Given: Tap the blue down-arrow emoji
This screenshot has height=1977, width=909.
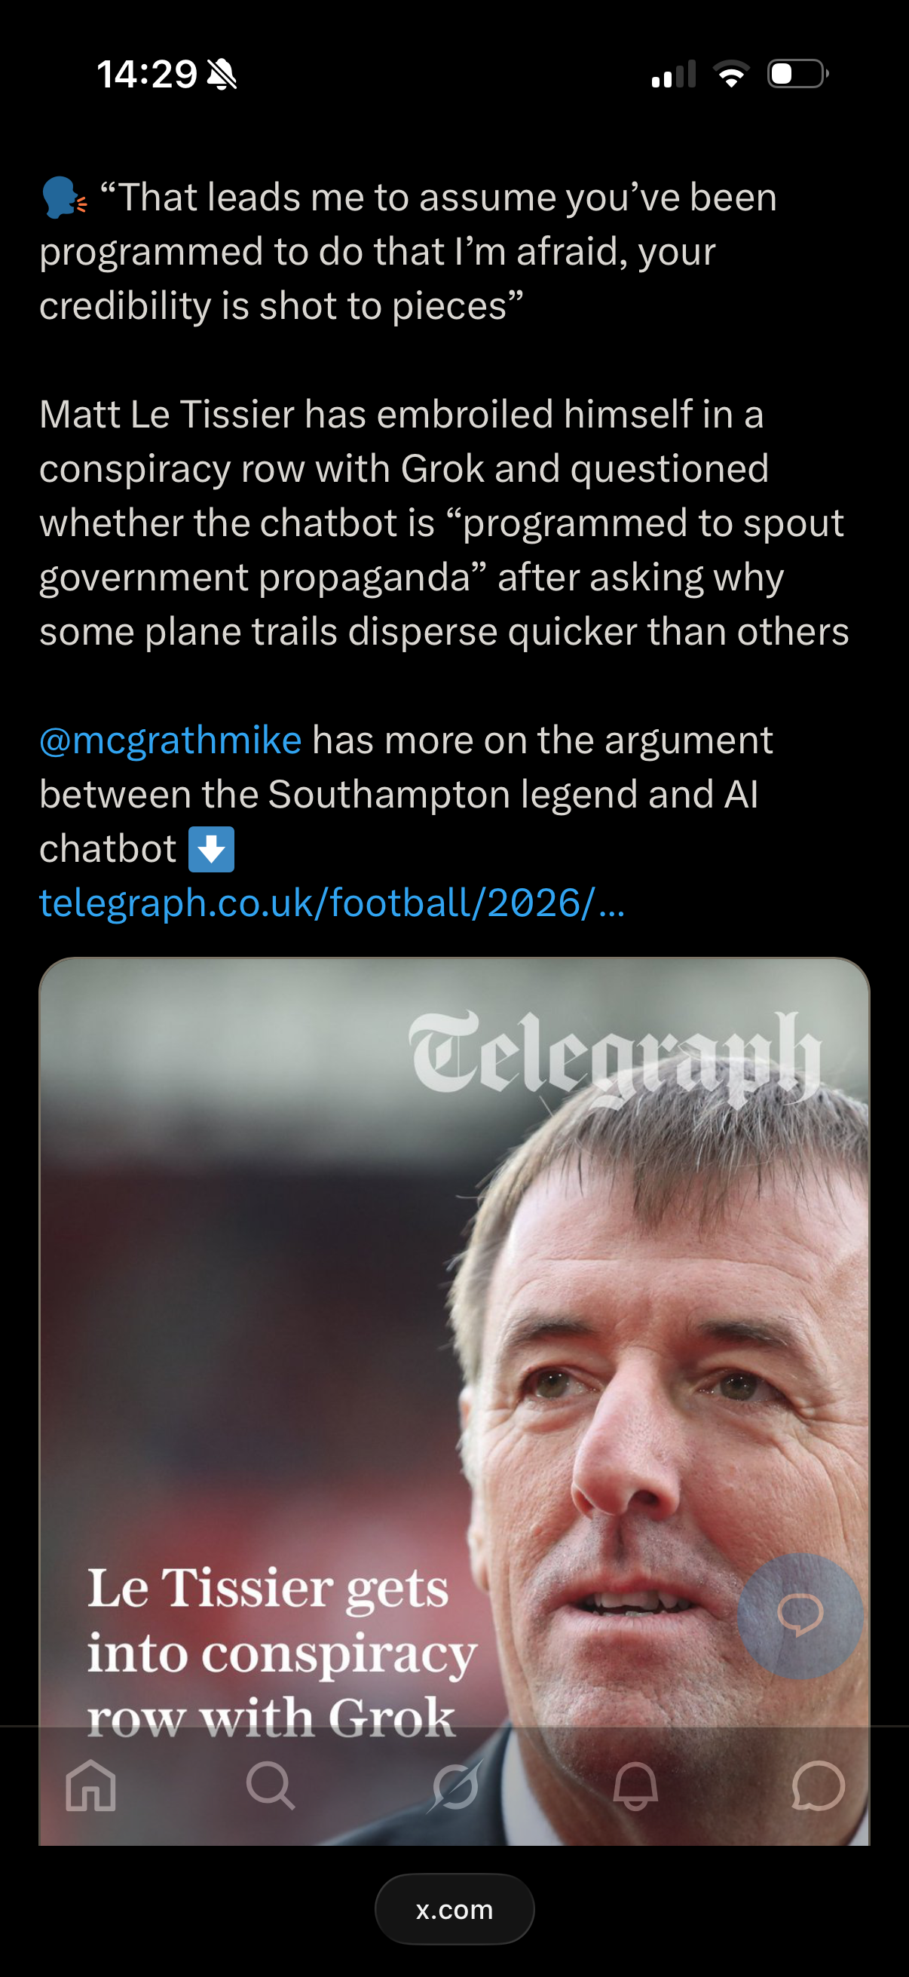Looking at the screenshot, I should click(x=212, y=849).
